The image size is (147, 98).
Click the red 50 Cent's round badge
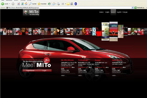(47, 60)
